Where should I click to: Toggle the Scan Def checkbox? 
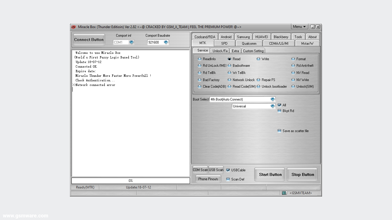[228, 179]
